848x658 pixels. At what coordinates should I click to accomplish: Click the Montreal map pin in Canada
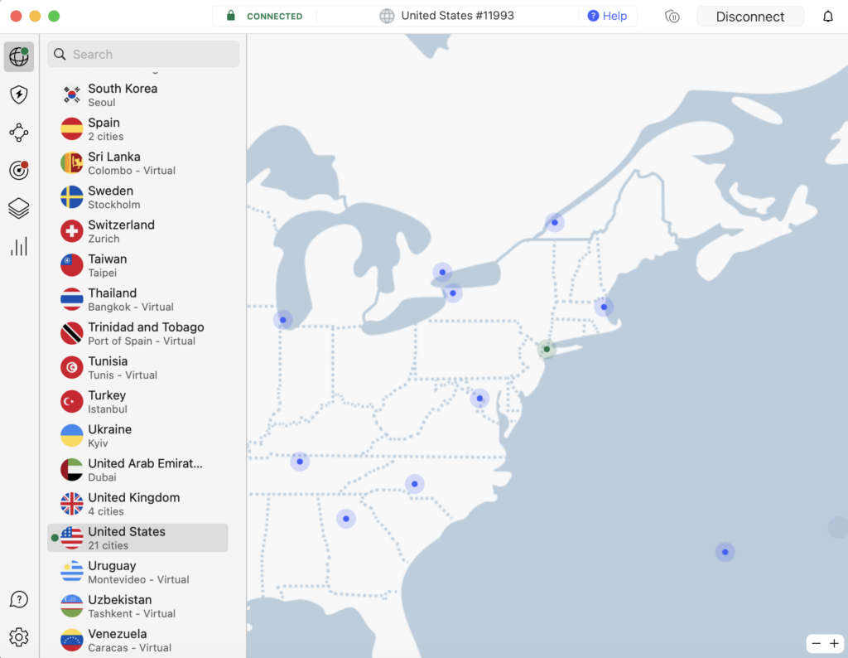pos(554,222)
